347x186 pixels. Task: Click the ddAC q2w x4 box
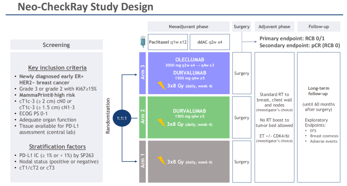[209, 42]
